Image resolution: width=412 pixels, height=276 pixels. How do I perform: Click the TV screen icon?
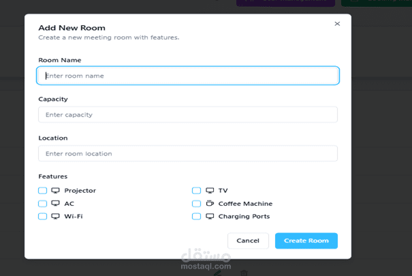click(210, 191)
